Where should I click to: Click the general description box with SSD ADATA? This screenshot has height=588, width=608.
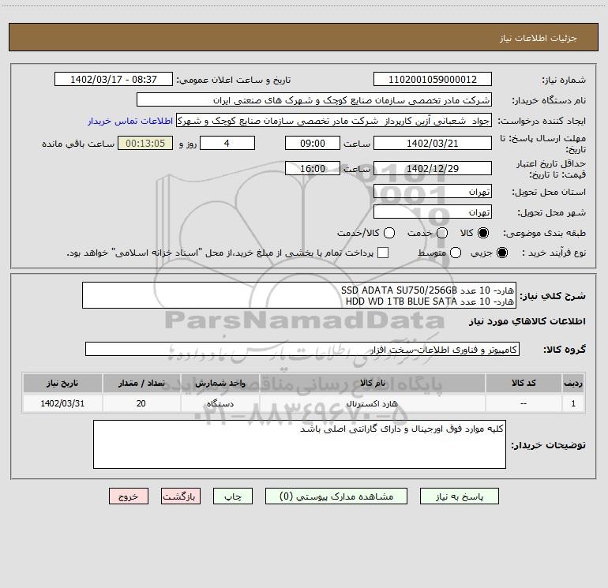click(299, 295)
